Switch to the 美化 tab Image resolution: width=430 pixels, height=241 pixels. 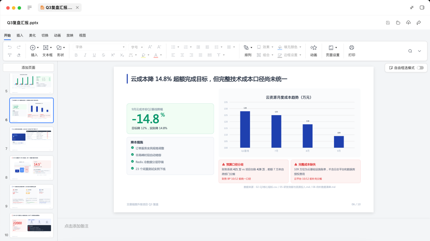[32, 35]
